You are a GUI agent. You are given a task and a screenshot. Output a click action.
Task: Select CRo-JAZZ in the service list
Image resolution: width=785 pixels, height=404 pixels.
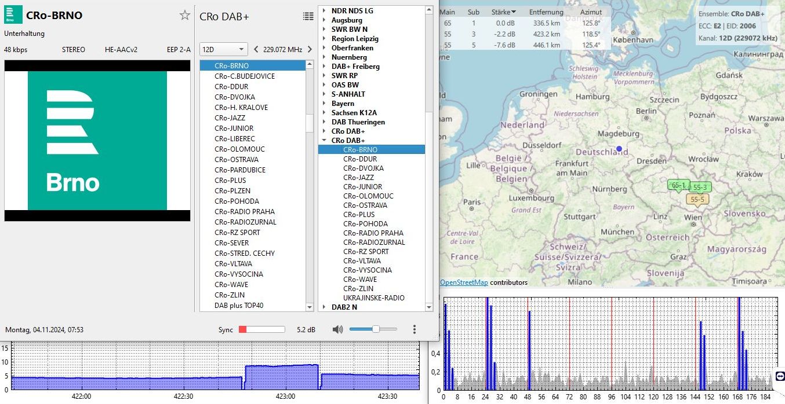tap(230, 118)
